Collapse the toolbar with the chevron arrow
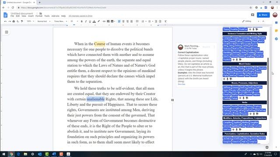This screenshot has height=157, width=280. pyautogui.click(x=263, y=21)
